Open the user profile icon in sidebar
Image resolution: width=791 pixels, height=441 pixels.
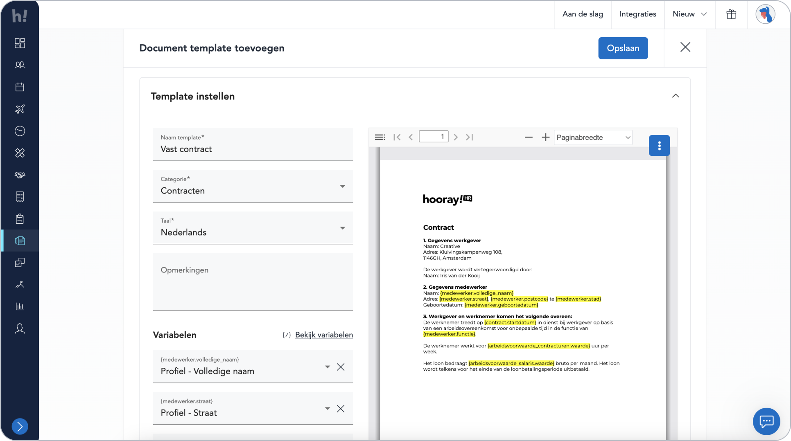[20, 328]
